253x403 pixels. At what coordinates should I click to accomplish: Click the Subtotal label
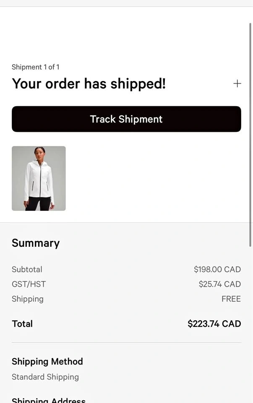(27, 270)
